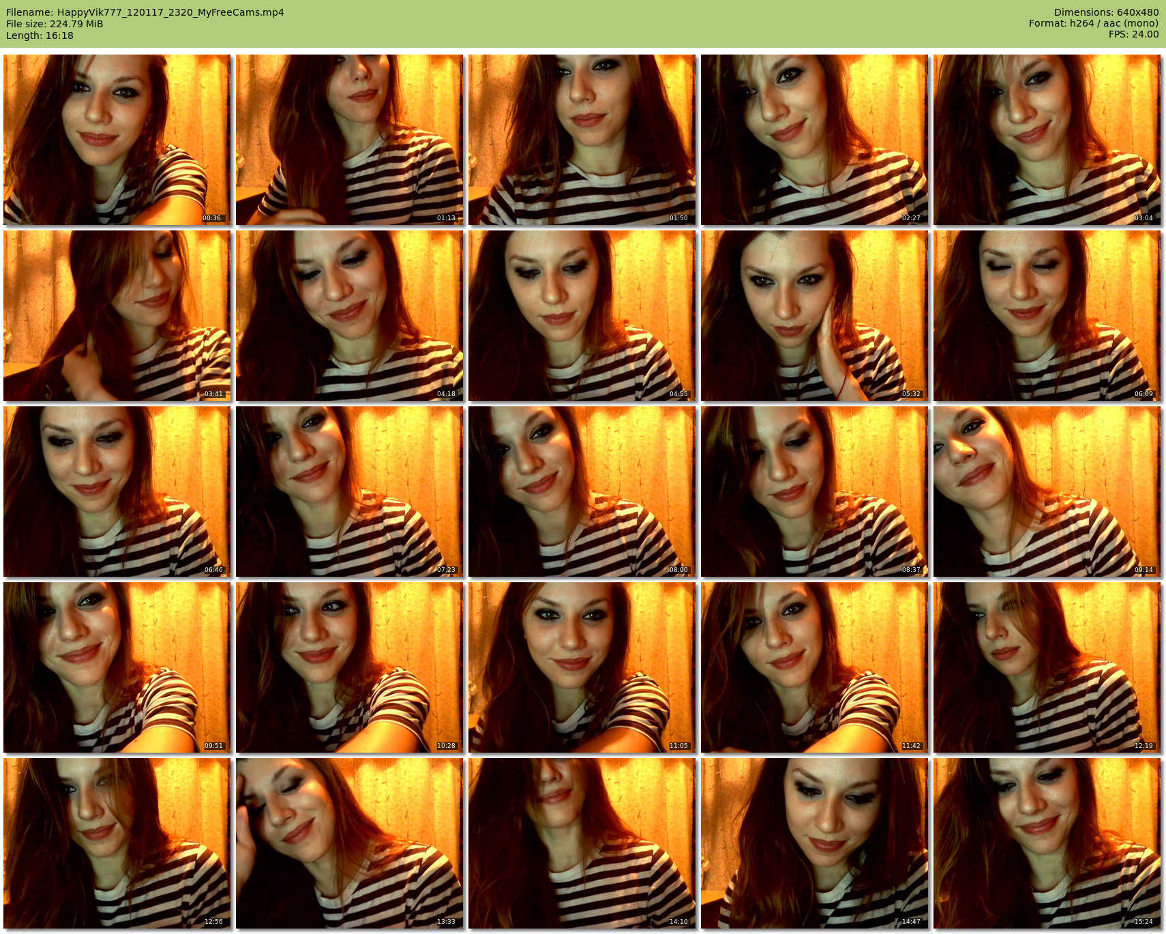Click the FPS 24.00 text

[x=1133, y=34]
